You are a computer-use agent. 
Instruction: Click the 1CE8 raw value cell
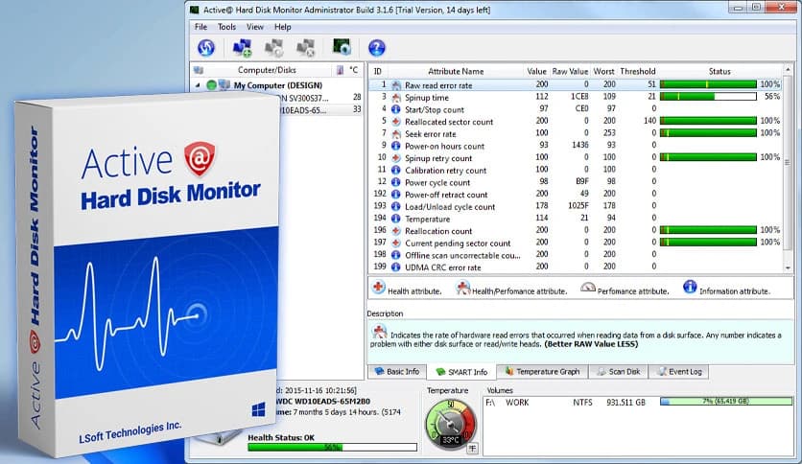point(579,97)
